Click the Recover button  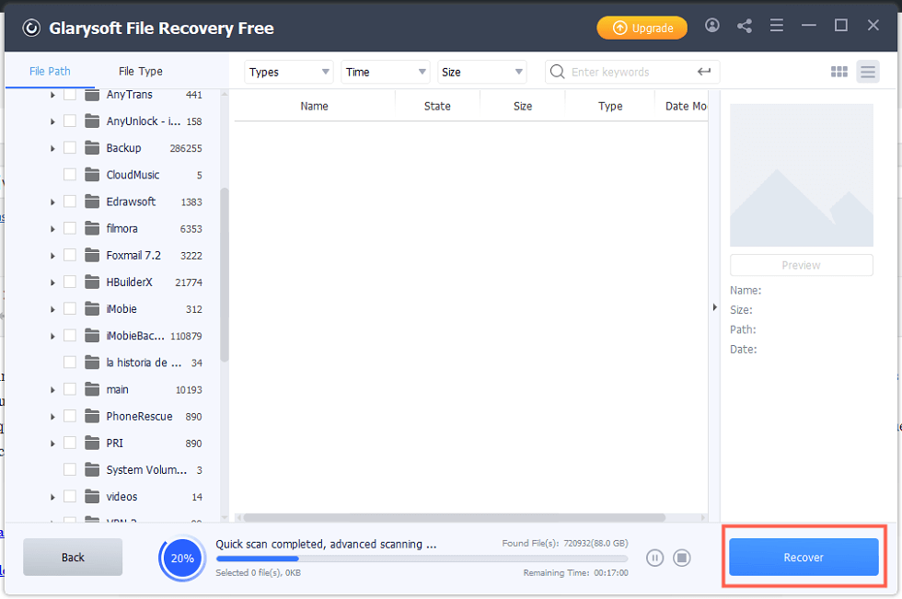pos(804,557)
